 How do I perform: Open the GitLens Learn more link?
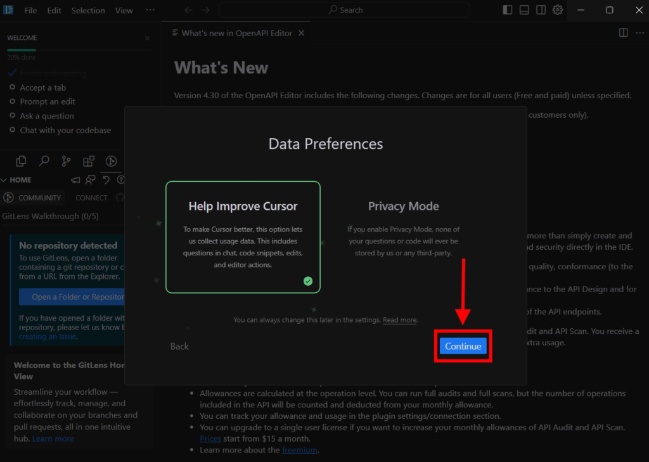click(x=53, y=439)
